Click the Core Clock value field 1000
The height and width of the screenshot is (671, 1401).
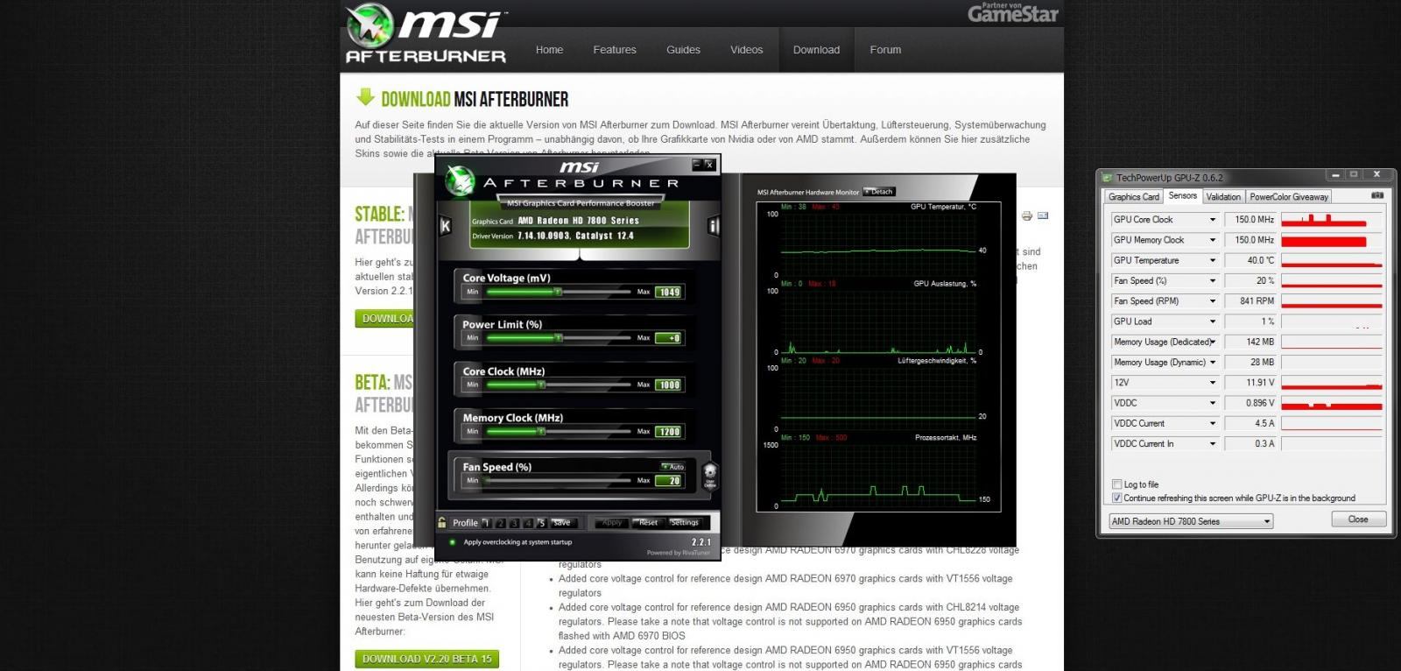click(669, 385)
